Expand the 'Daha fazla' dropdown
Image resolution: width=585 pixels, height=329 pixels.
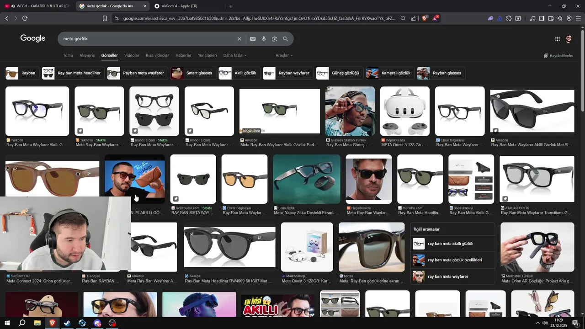(235, 55)
